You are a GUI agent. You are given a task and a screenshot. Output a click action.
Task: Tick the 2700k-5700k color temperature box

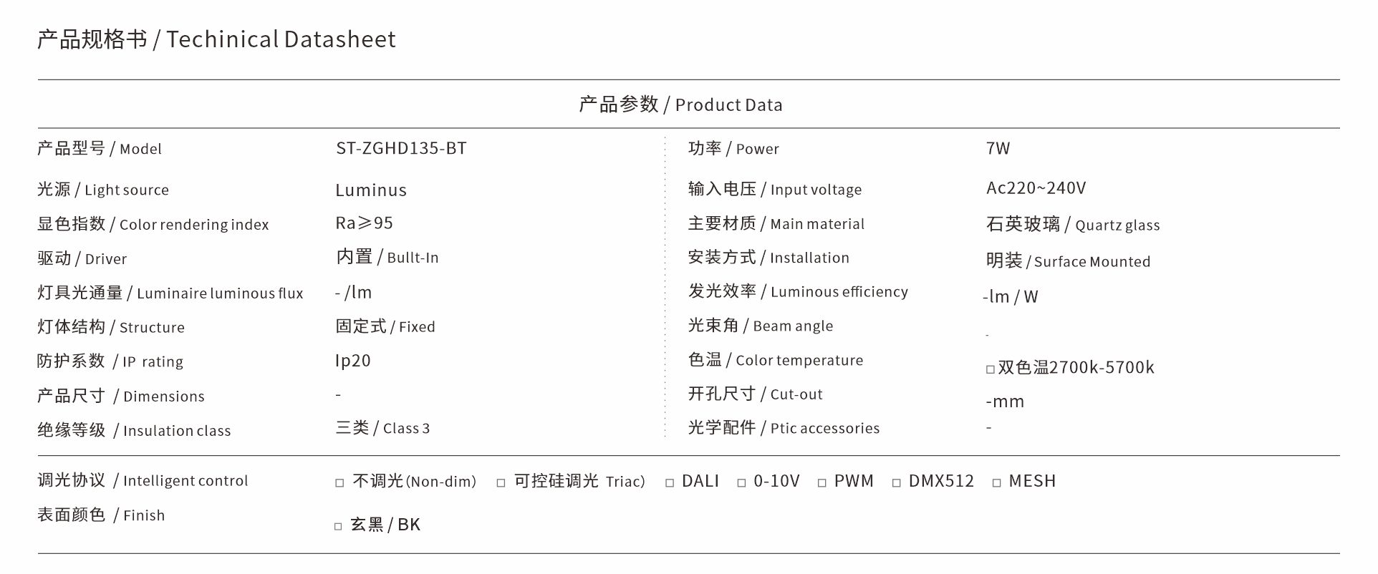(x=991, y=369)
